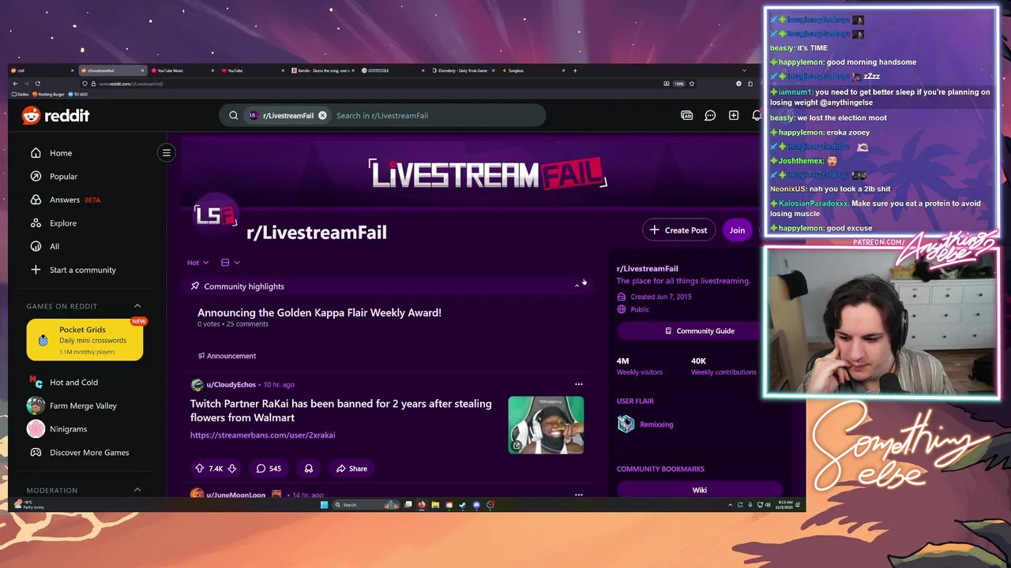Open Discord from the taskbar

[476, 505]
